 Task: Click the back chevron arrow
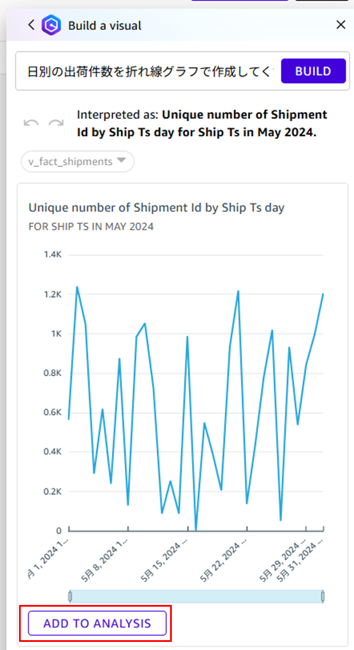pos(31,25)
